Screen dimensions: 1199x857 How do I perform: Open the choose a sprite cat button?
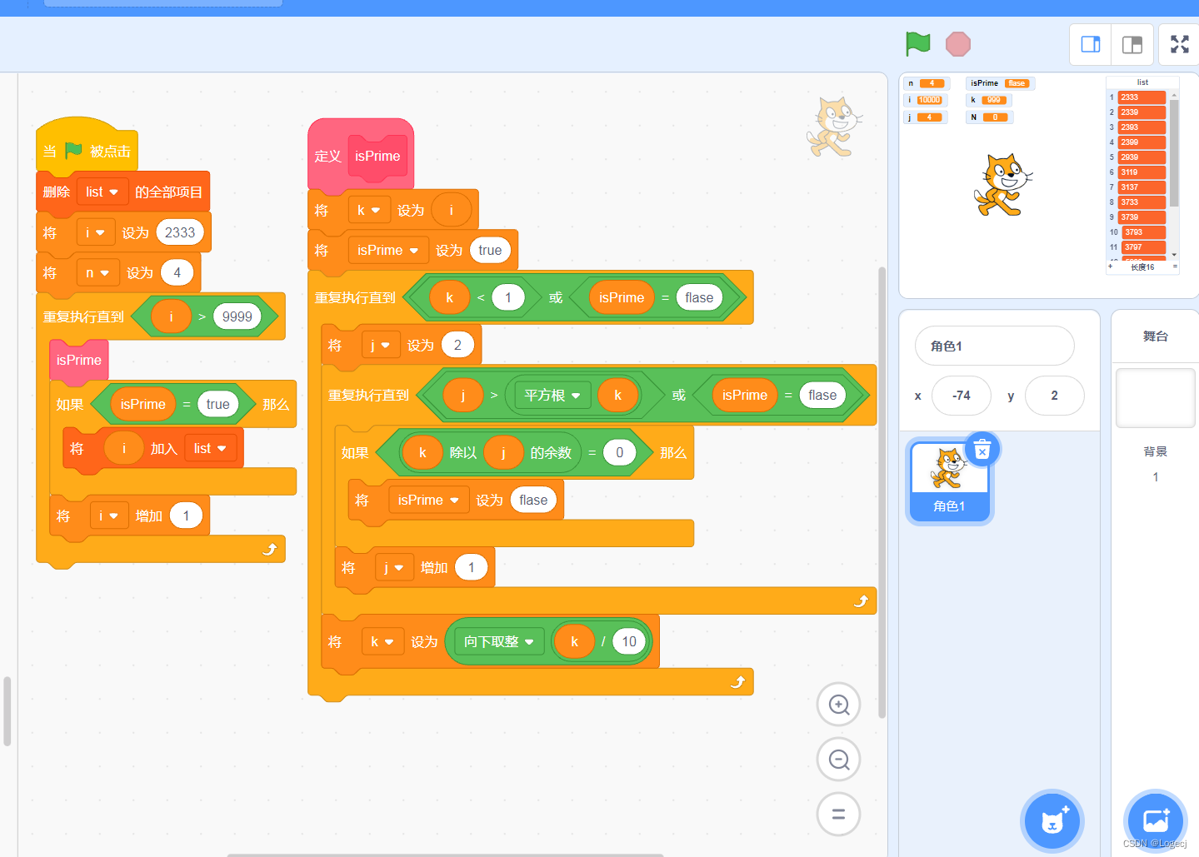click(1052, 821)
